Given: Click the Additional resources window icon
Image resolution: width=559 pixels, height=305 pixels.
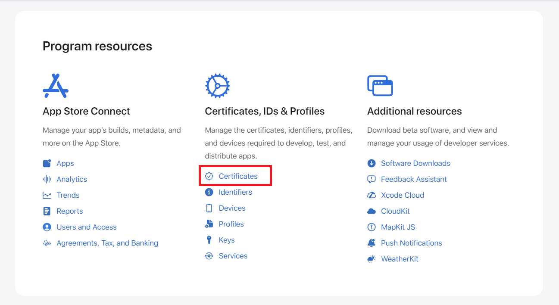Looking at the screenshot, I should point(380,86).
